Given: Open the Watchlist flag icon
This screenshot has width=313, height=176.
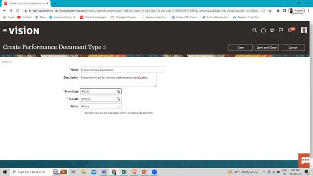Looking at the screenshot, I should tap(281, 30).
